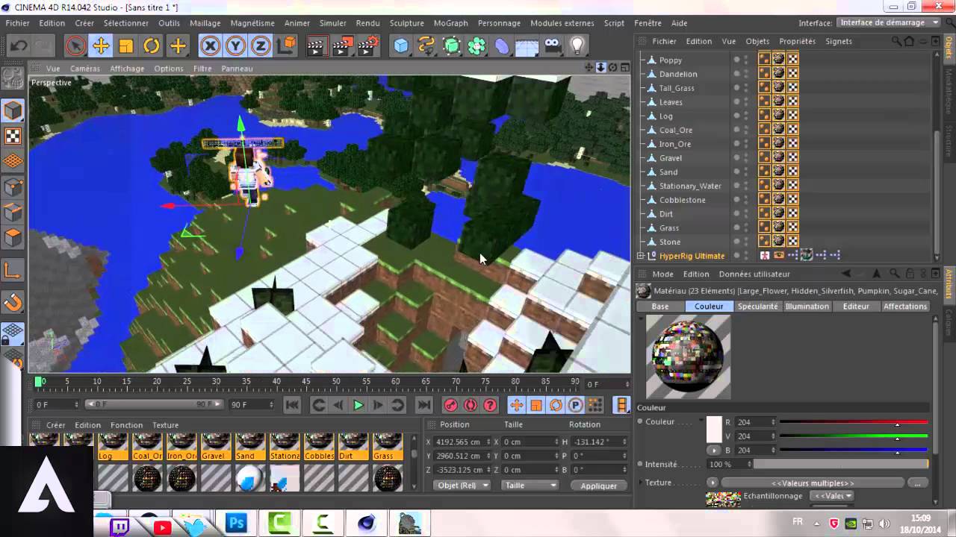956x537 pixels.
Task: Open the Twitch taskbar icon
Action: coord(119,527)
